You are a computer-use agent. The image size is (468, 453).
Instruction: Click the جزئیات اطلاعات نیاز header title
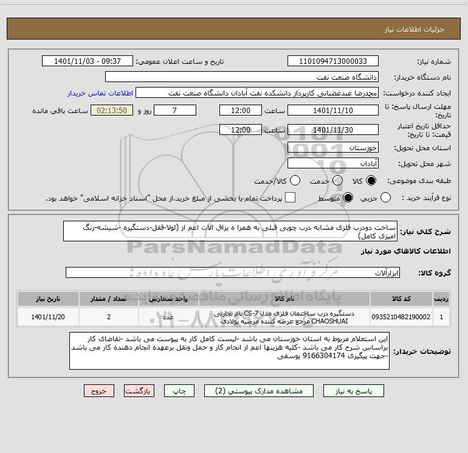(x=414, y=29)
